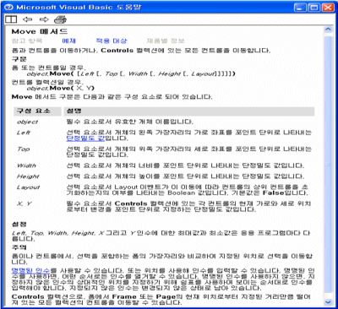
Task: Click the Width row label in table
Action: (x=26, y=165)
